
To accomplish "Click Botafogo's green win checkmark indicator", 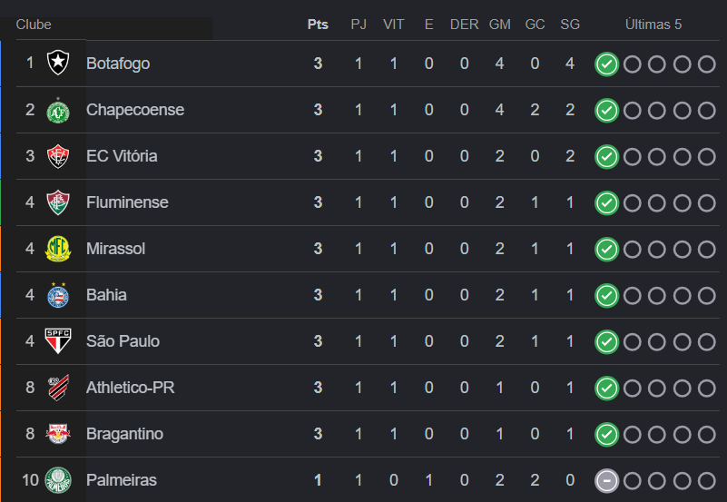I will pos(606,64).
